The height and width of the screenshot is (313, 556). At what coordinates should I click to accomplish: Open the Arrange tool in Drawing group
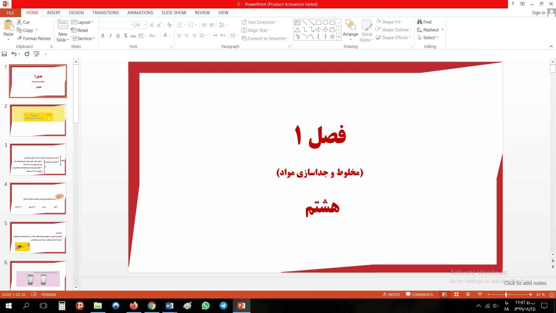(350, 30)
